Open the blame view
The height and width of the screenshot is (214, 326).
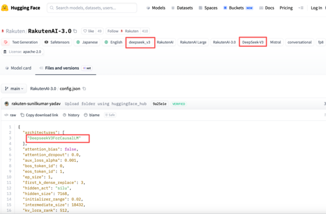[x=92, y=115]
